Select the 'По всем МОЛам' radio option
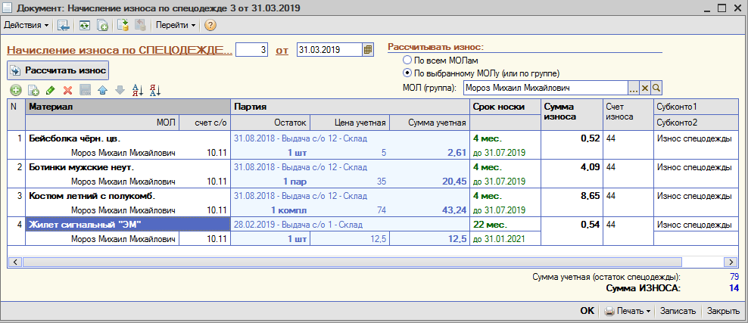The width and height of the screenshot is (748, 323). coord(407,61)
